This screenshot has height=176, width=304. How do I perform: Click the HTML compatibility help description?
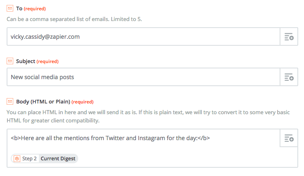[x=148, y=116]
